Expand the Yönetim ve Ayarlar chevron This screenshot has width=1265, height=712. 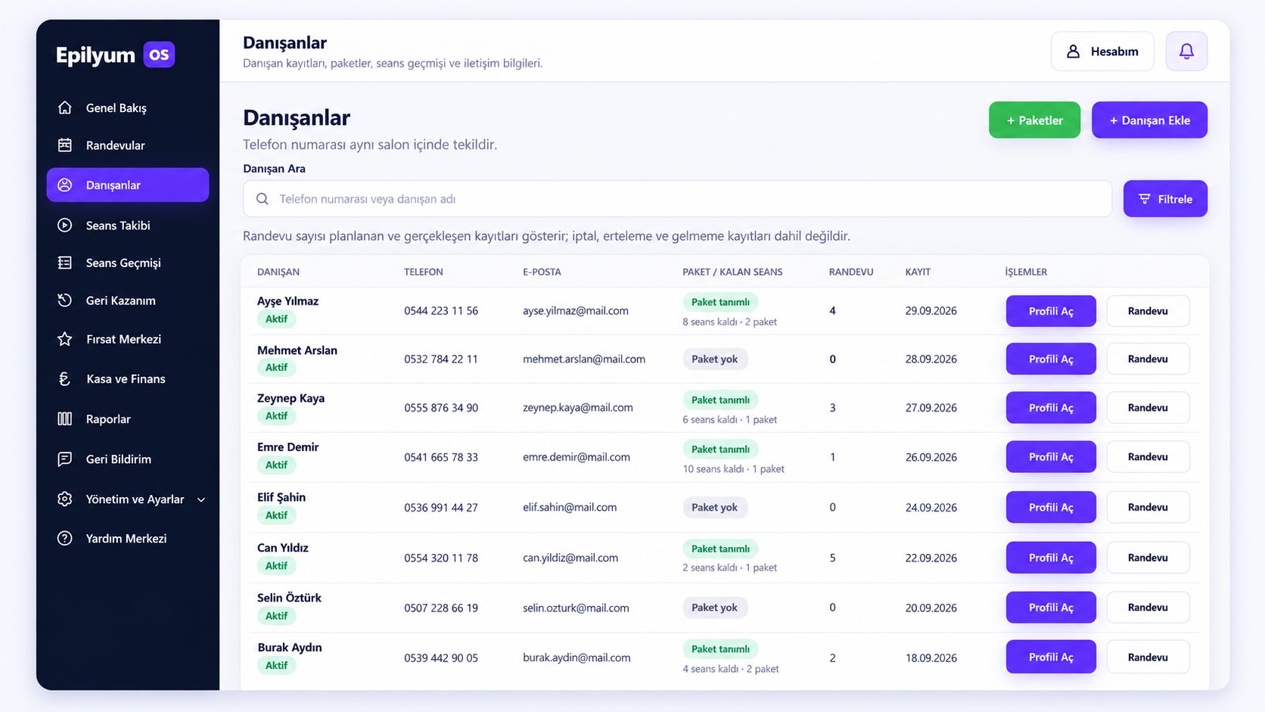(x=201, y=499)
